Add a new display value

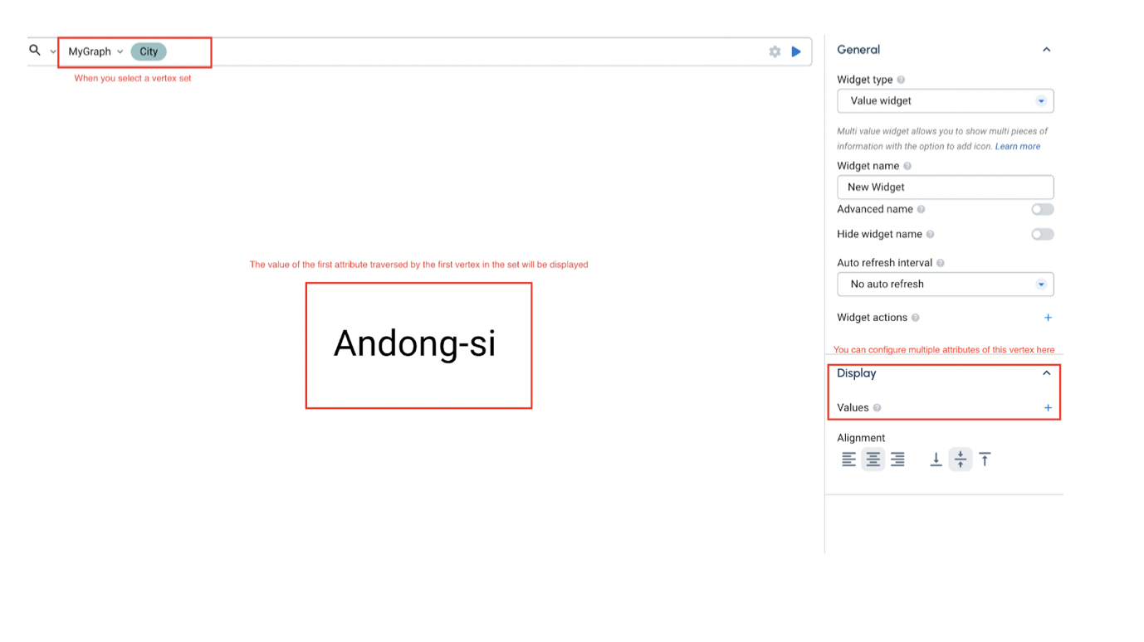click(1048, 408)
